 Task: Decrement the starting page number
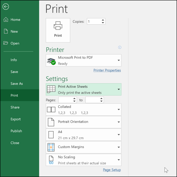click(x=74, y=101)
